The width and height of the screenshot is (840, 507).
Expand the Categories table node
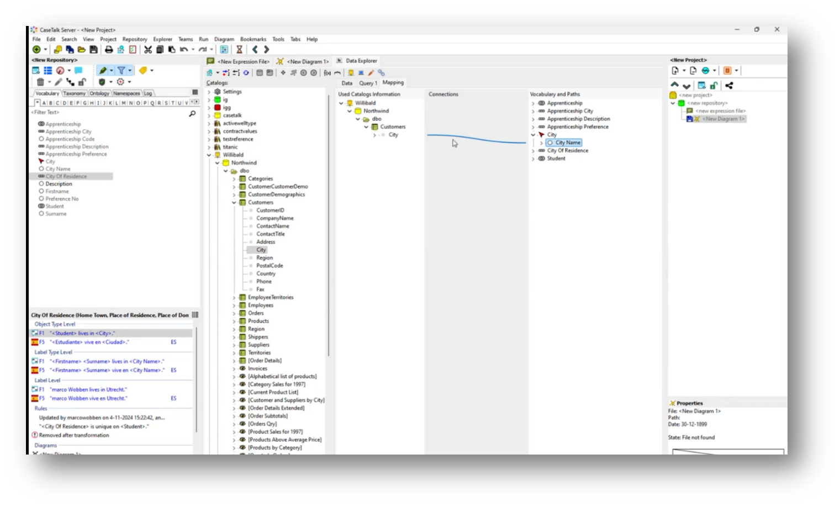[x=234, y=179]
